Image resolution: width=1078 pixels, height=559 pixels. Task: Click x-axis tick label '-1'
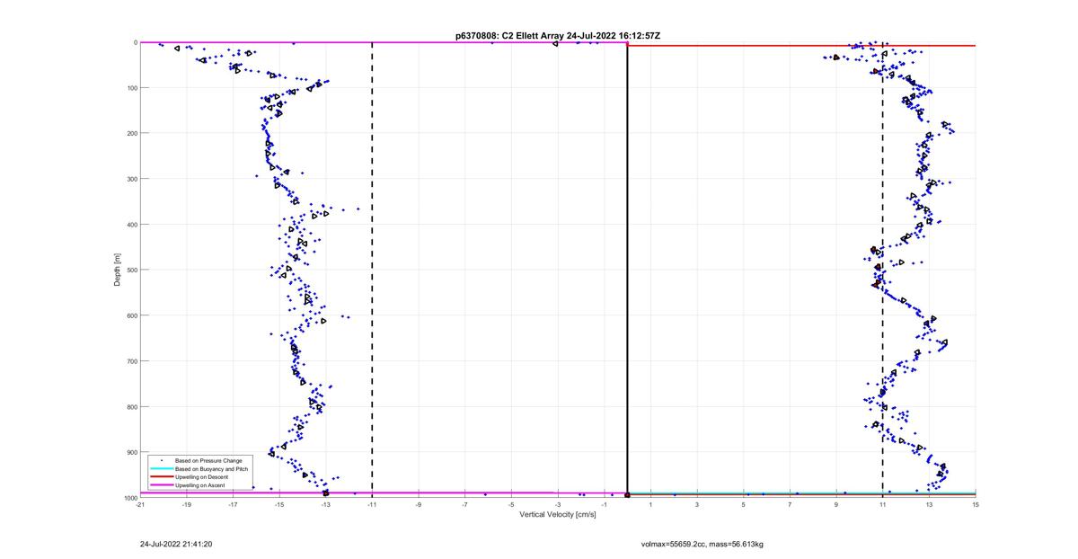click(605, 505)
